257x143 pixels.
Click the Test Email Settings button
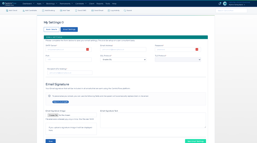coord(196,141)
